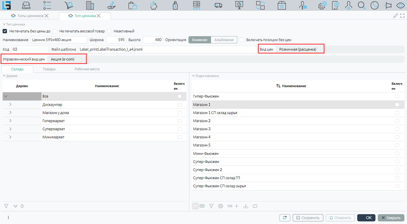Image resolution: width=407 pixels, height=224 pixels.
Task: Switch to the 'Товары' tab
Action: tap(49, 69)
